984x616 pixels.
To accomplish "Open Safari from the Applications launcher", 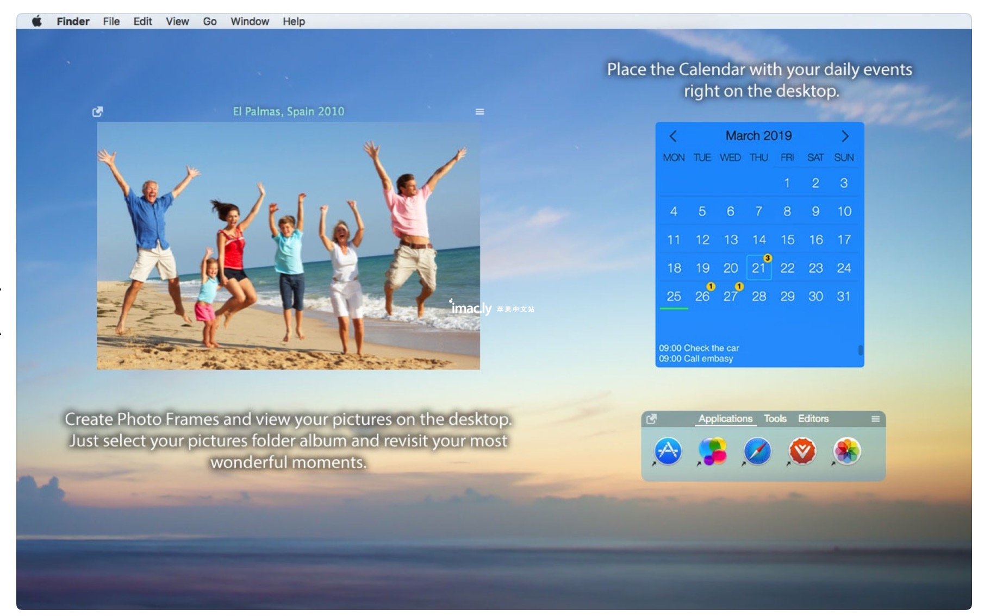I will pos(757,451).
